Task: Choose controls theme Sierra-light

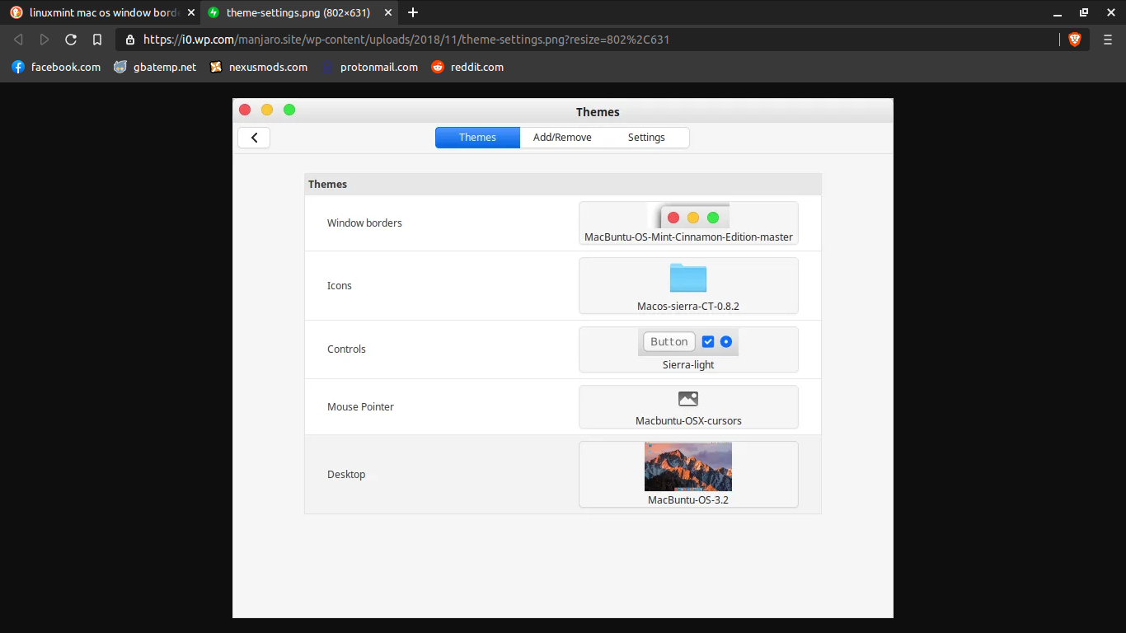Action: [x=688, y=349]
